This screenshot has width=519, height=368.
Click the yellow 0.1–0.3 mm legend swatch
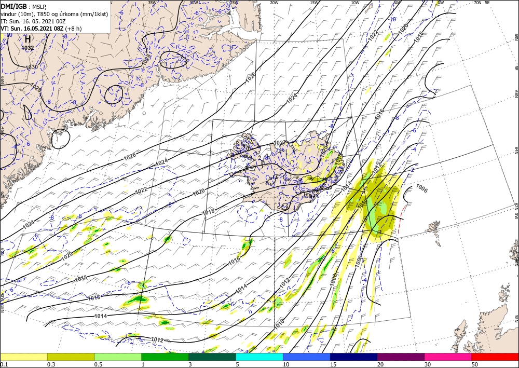(x=23, y=357)
